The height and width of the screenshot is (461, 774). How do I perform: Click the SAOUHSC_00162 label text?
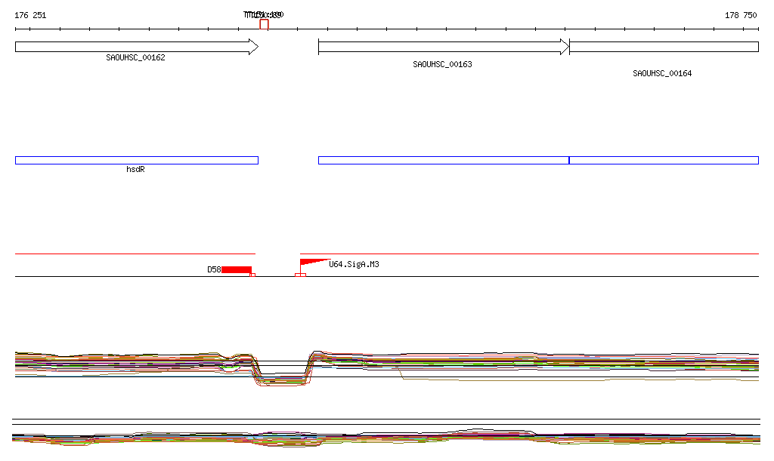(x=136, y=57)
